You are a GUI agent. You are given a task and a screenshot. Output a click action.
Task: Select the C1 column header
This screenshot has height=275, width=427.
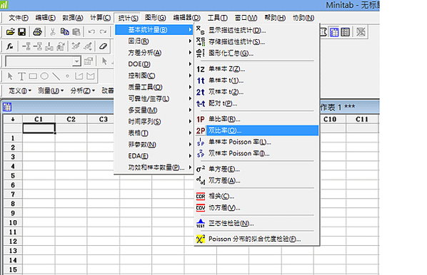[39, 119]
